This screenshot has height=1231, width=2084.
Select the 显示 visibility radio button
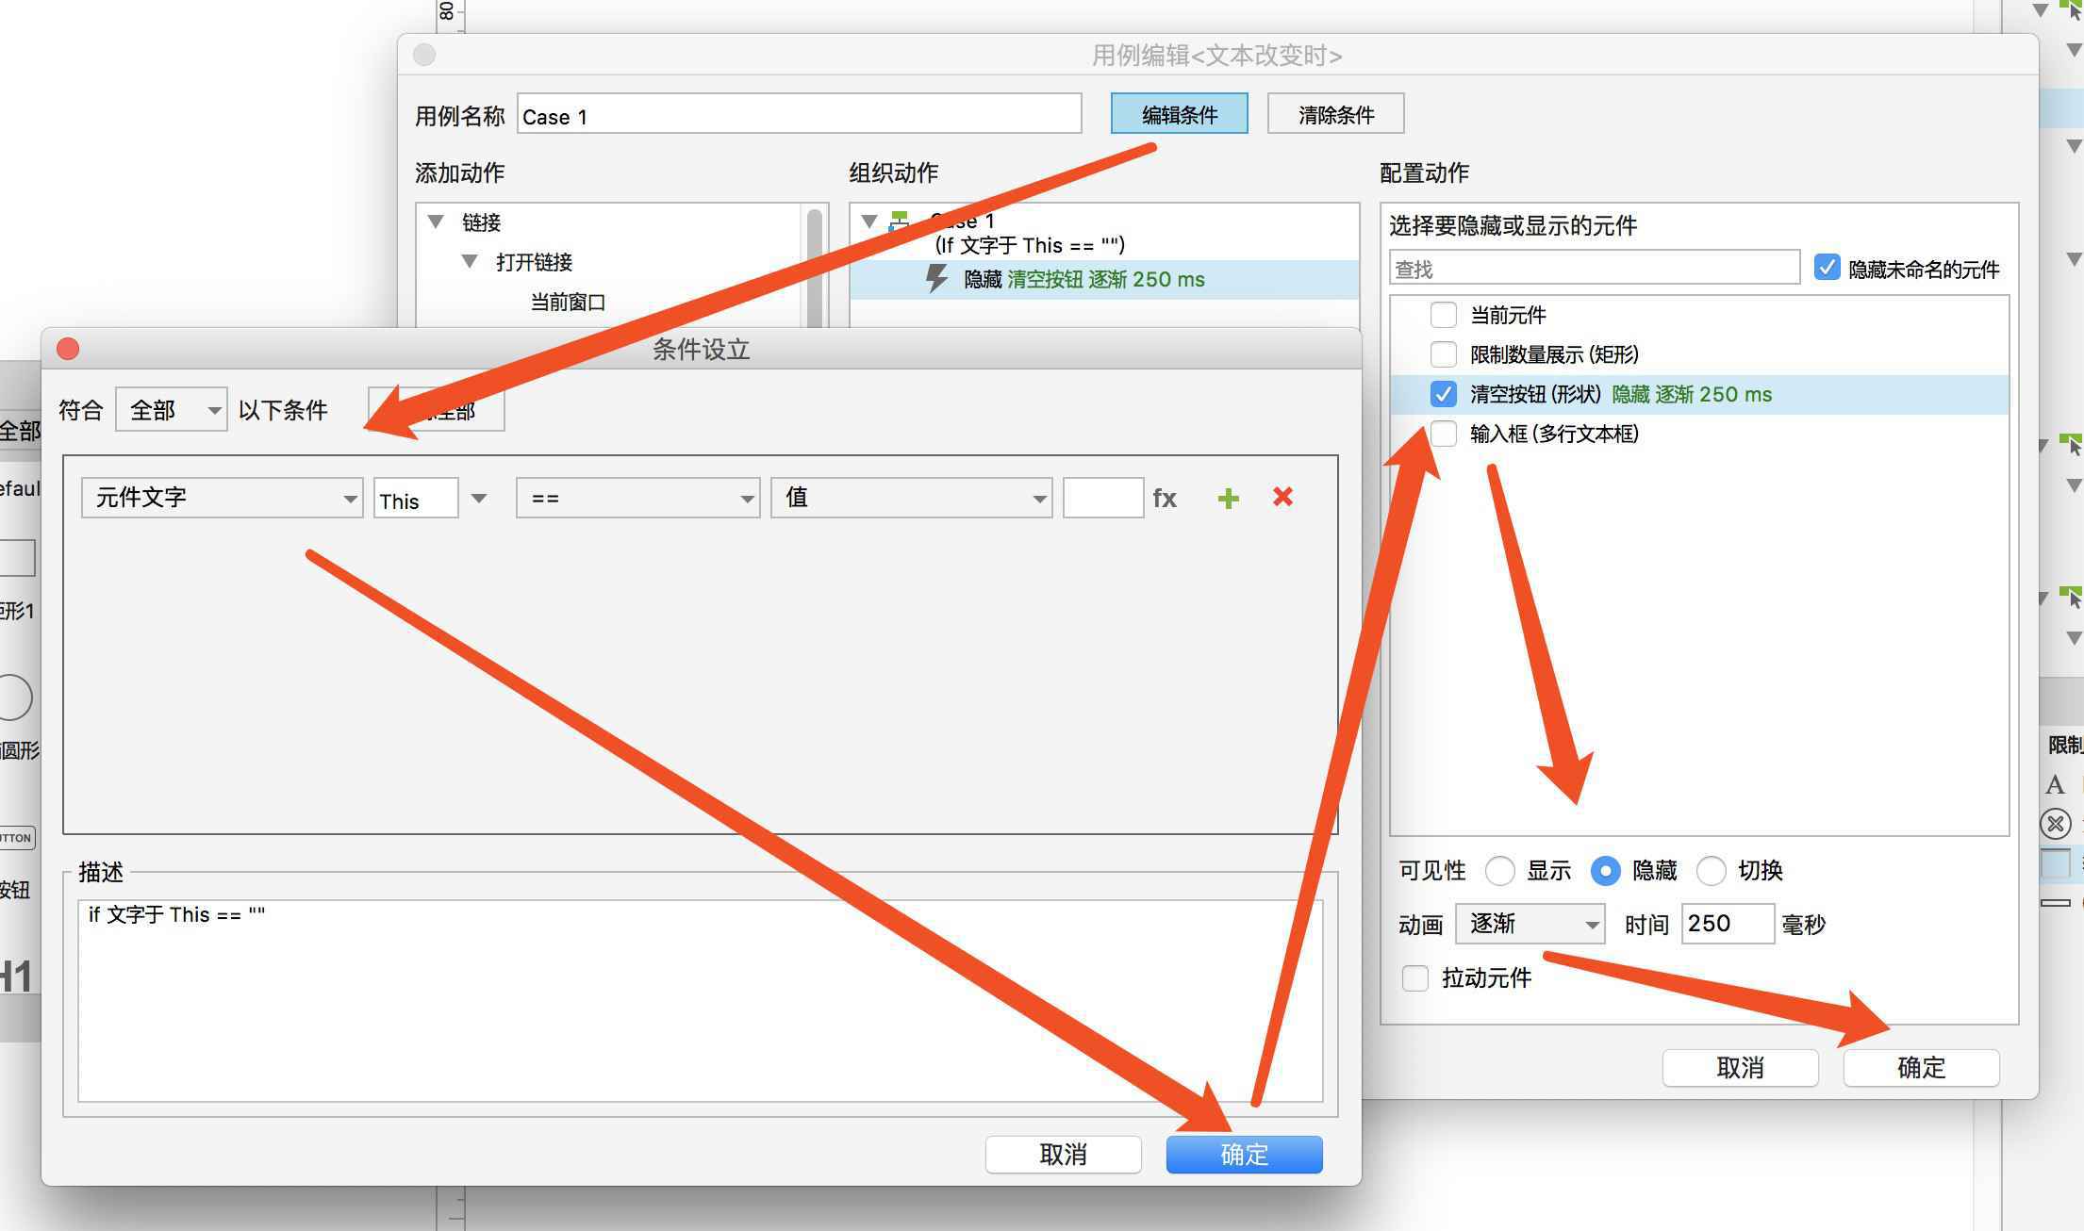coord(1499,871)
